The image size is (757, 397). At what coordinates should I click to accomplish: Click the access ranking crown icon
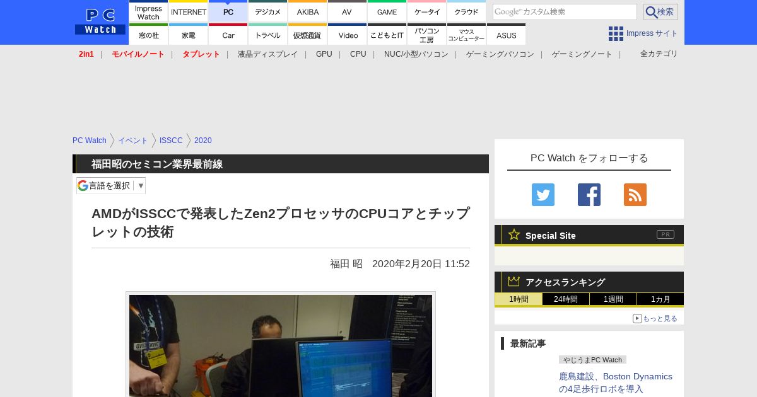coord(514,281)
